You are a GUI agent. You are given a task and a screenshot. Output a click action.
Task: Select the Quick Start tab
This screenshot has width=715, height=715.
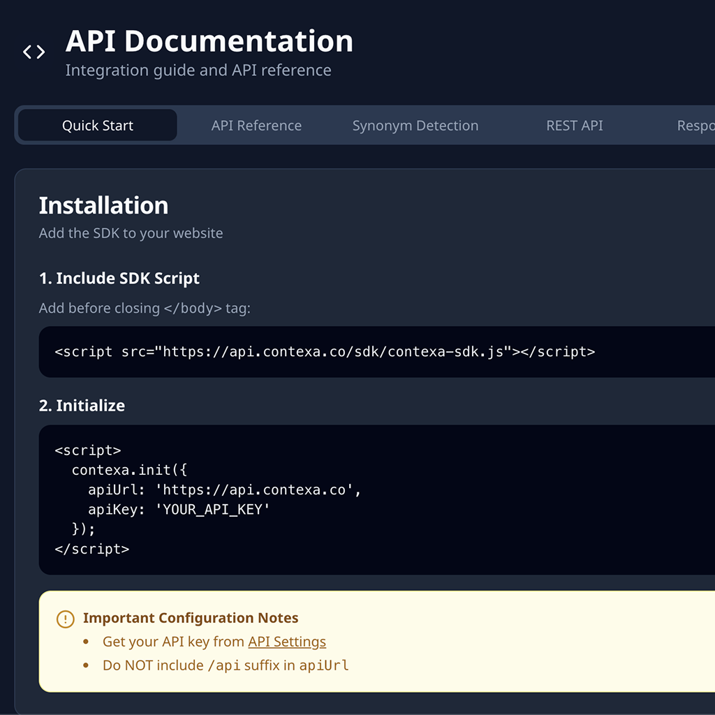(98, 126)
